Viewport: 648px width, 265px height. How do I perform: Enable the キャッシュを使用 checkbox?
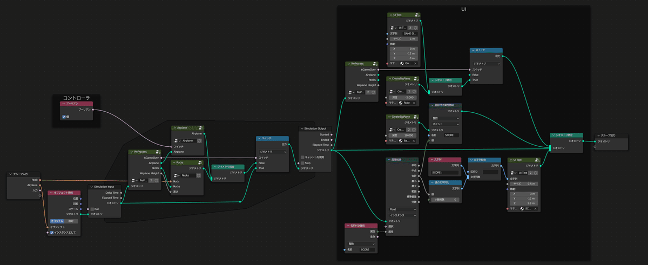[303, 157]
